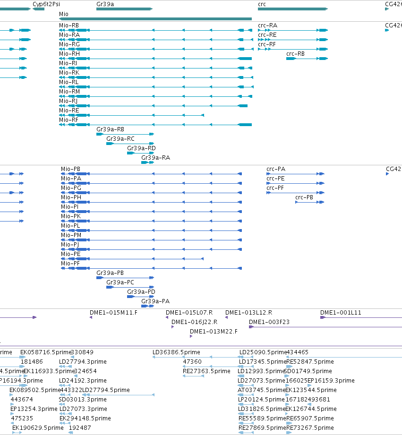402x435 pixels.
Task: Click protein label crc-PE
Action: [275, 179]
